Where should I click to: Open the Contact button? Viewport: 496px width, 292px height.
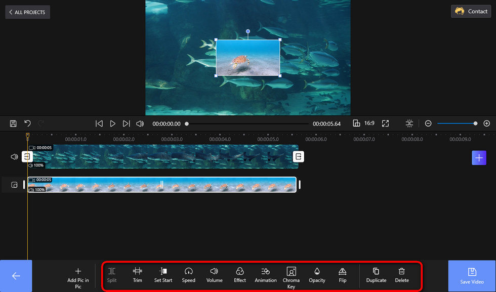[471, 12]
